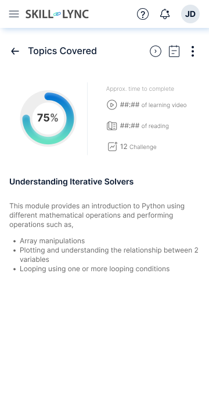Open the notes clipboard icon
Viewport: 209px width, 419px height.
pos(174,51)
